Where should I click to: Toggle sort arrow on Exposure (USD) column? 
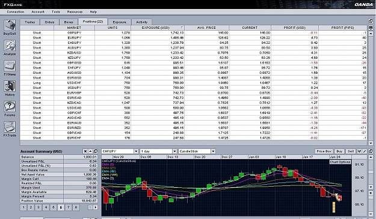(x=182, y=28)
